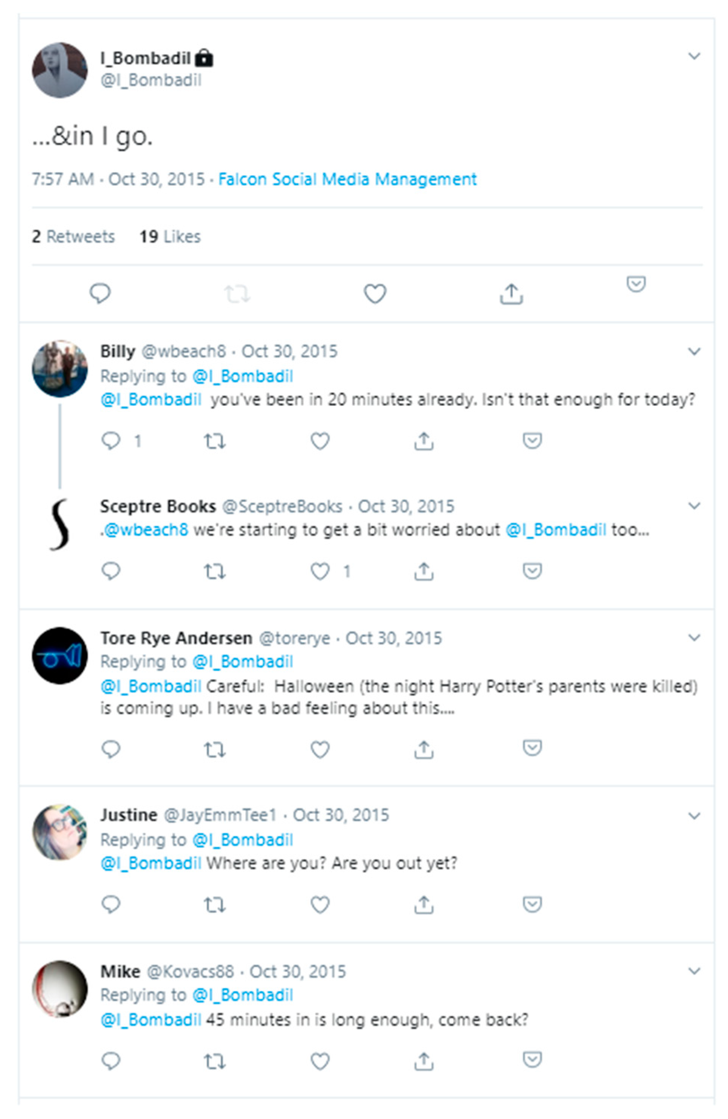
Task: Open @wbeach8 mention in Sceptre Books reply
Action: coord(146,530)
